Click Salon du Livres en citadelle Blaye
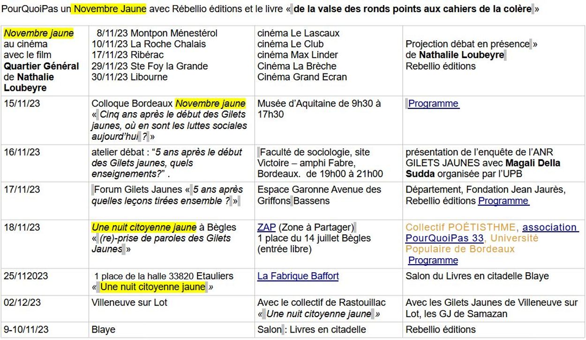586x340 pixels. (x=477, y=276)
